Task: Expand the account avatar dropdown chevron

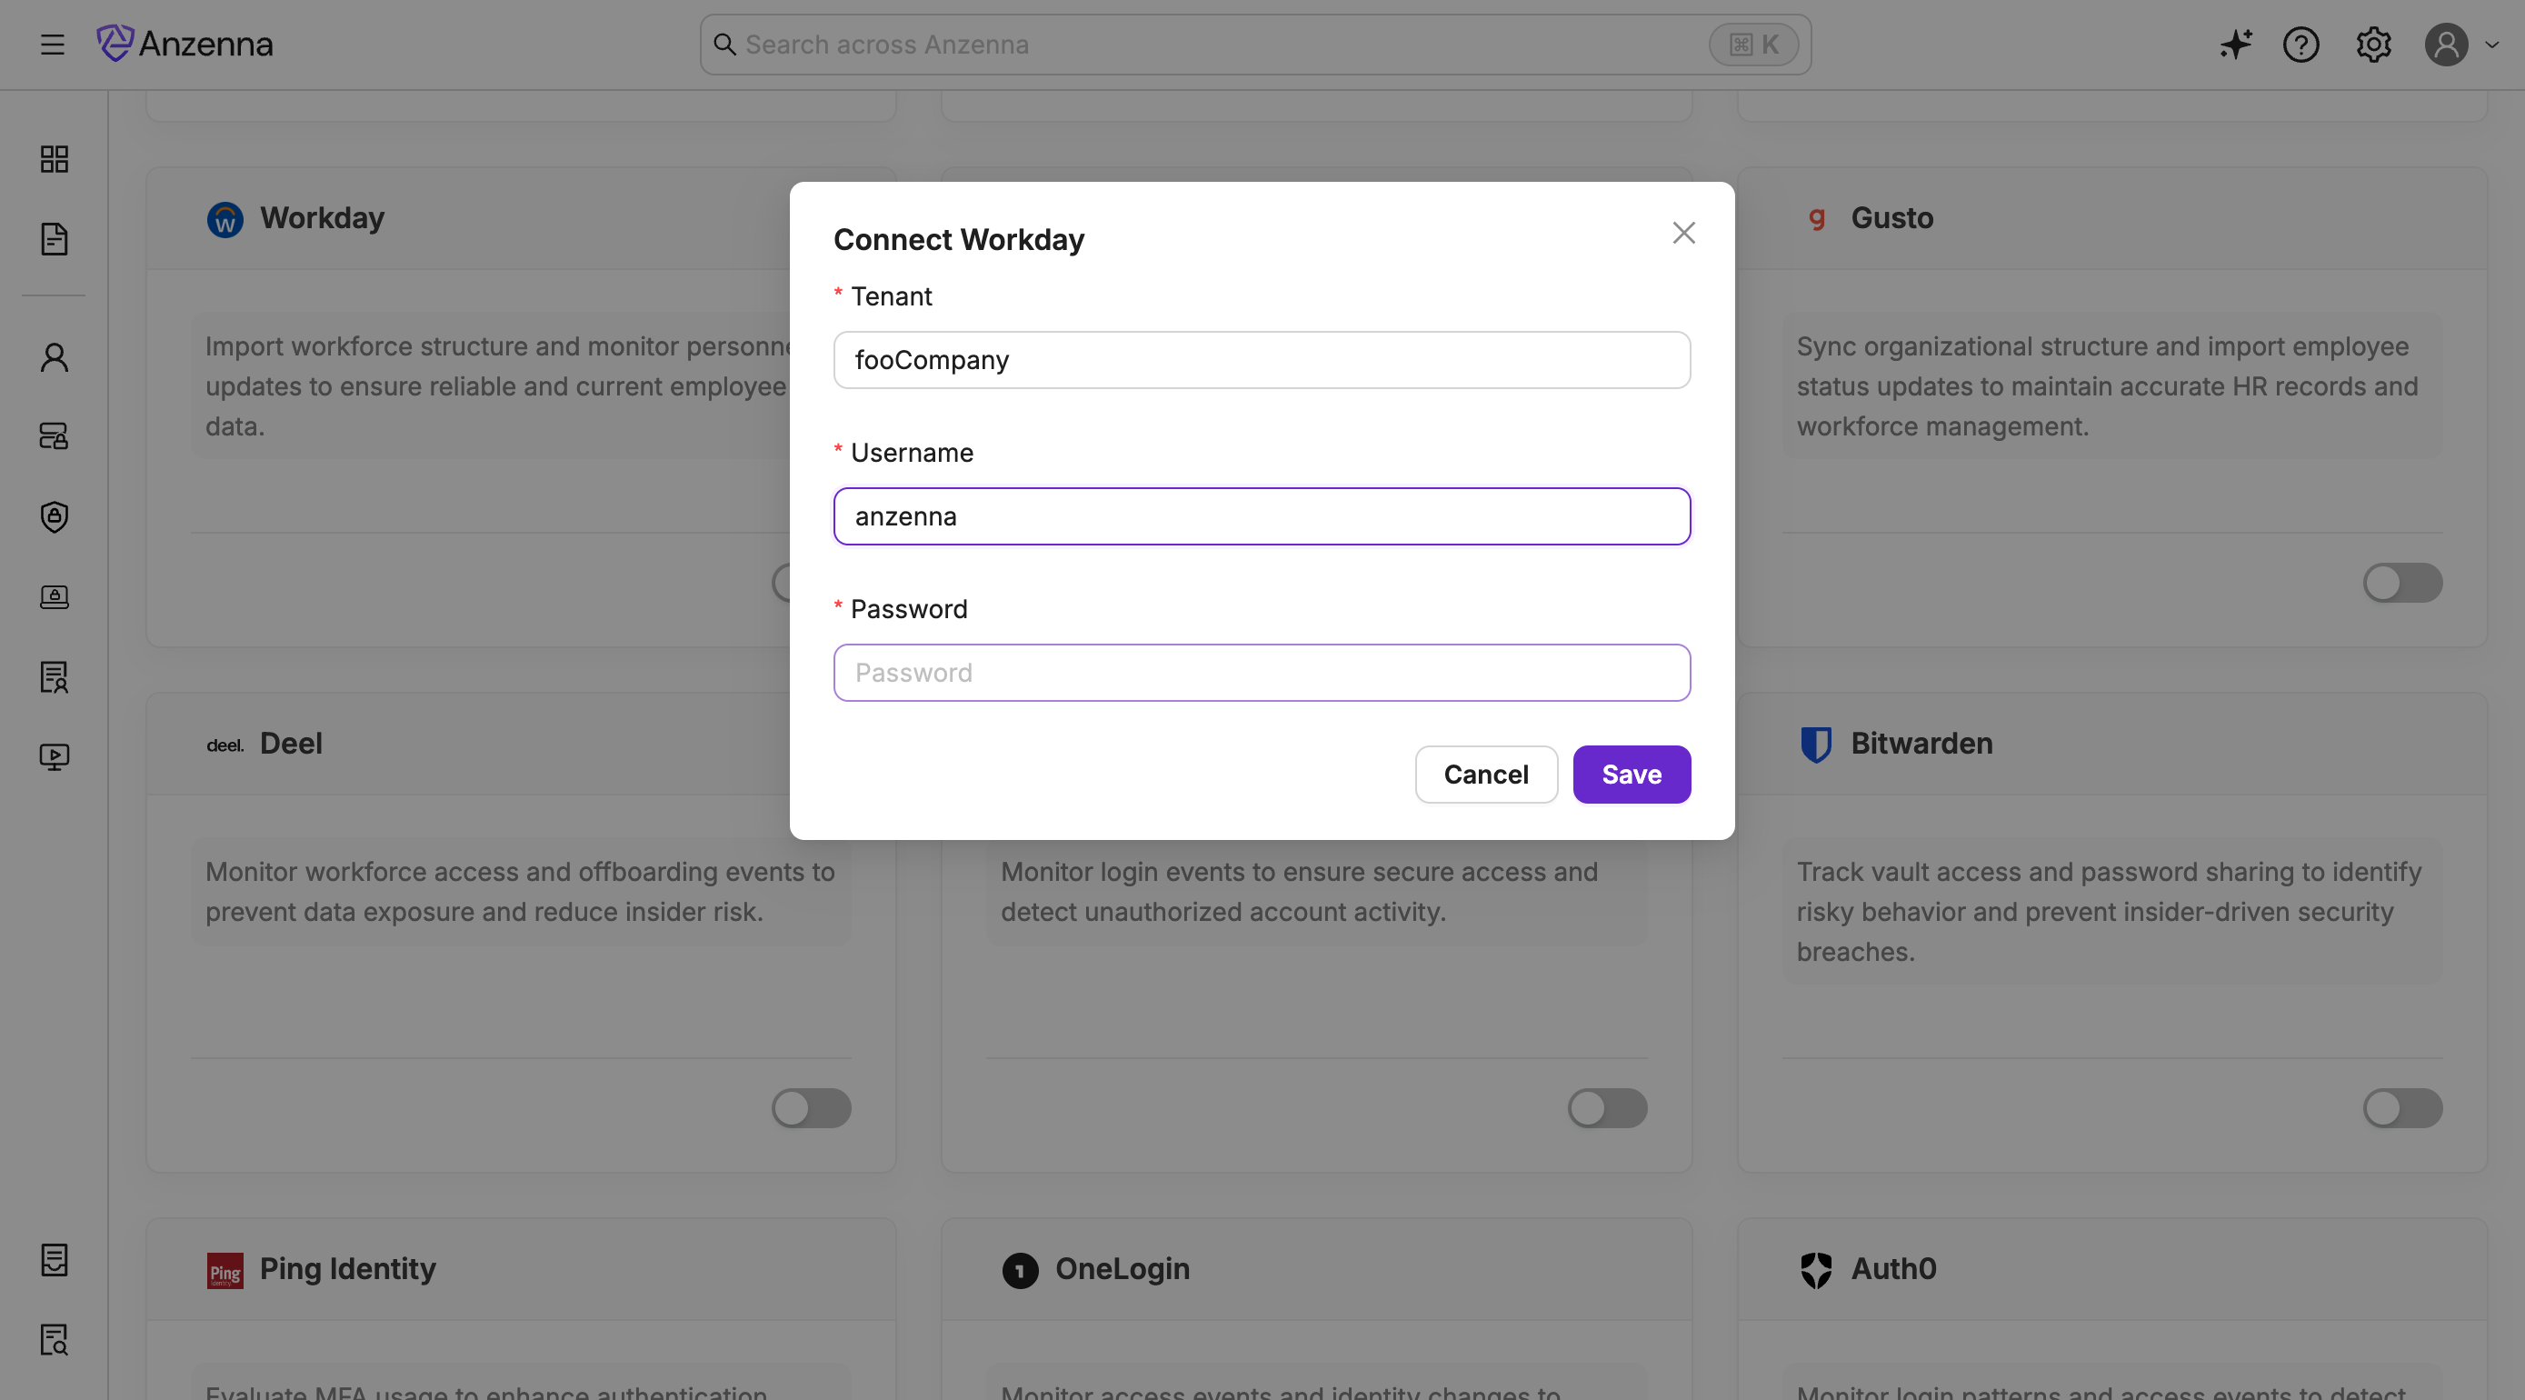Action: (x=2491, y=45)
